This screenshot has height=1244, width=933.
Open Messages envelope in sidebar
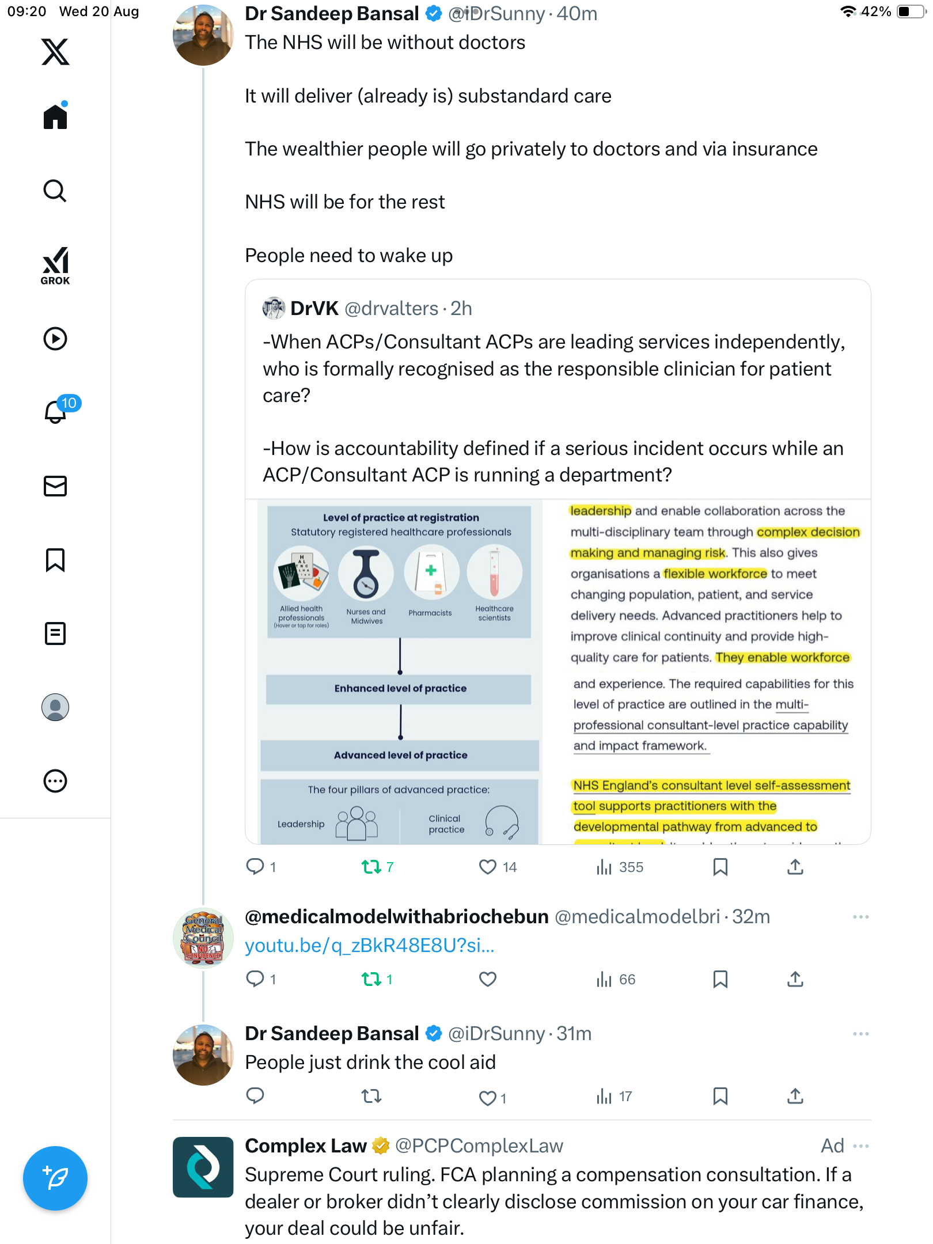pos(55,486)
